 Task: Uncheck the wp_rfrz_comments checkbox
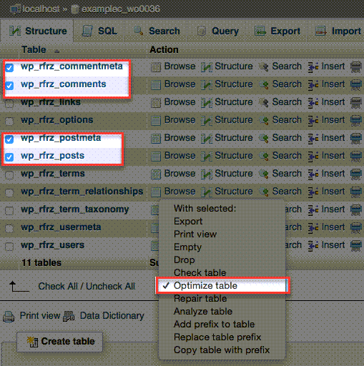coord(9,85)
